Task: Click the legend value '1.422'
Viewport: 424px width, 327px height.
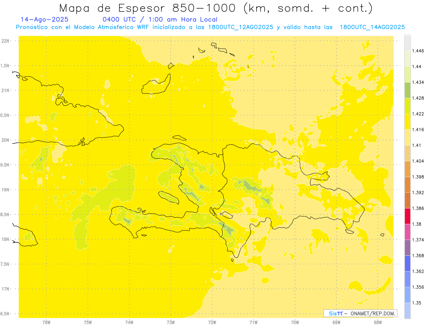Action: [418, 114]
